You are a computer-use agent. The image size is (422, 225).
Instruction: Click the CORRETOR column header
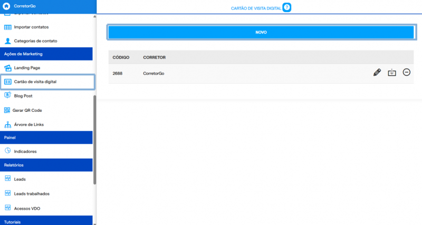tap(154, 57)
